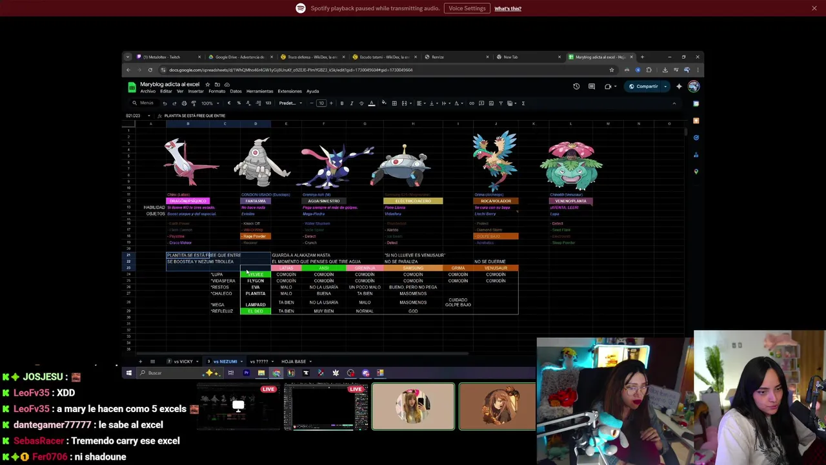Viewport: 826px width, 465px height.
Task: Increase decimal places icon in toolbar
Action: [258, 103]
